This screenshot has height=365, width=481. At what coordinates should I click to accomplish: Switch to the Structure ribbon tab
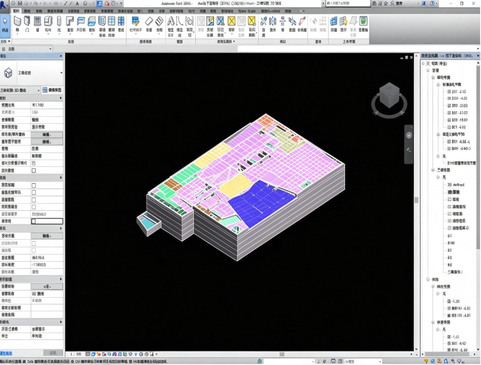point(27,11)
